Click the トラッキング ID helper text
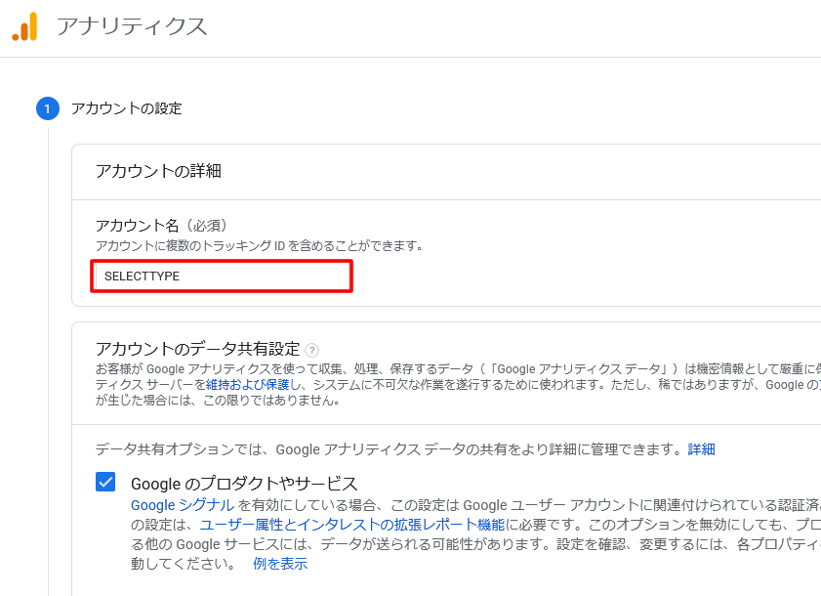Screen dimensions: 821x596 tap(259, 245)
